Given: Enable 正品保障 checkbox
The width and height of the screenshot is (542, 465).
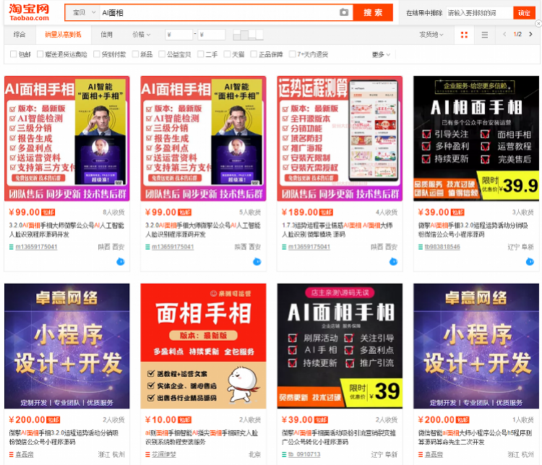Looking at the screenshot, I should [x=254, y=54].
